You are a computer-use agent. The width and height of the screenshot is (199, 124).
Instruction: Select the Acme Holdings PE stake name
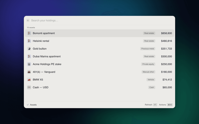[47, 64]
